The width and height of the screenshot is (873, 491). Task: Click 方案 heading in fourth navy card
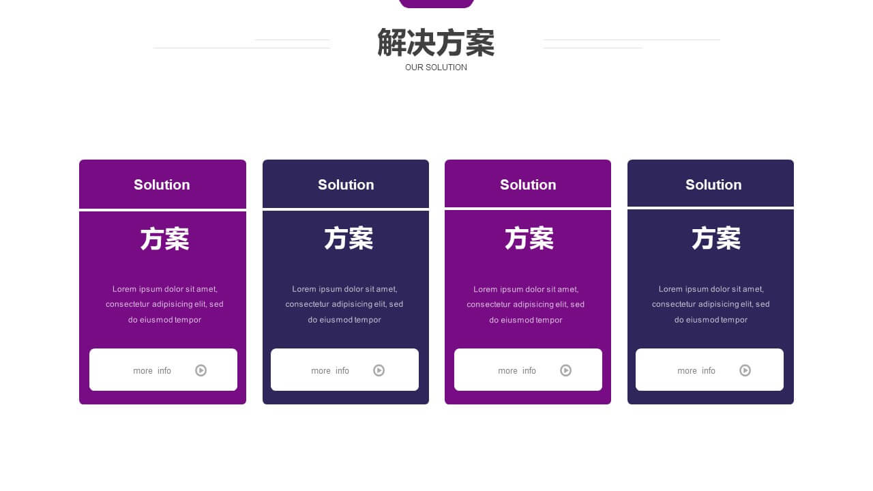tap(716, 239)
